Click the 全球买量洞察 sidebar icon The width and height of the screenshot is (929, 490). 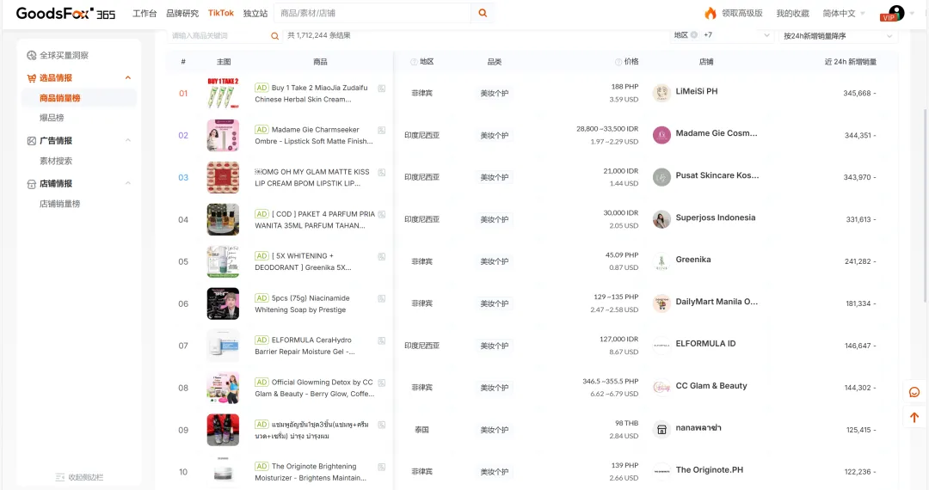tap(32, 55)
